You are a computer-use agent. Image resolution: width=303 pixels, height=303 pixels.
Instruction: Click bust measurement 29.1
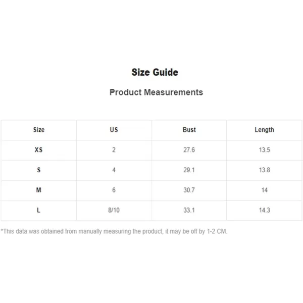tap(189, 170)
